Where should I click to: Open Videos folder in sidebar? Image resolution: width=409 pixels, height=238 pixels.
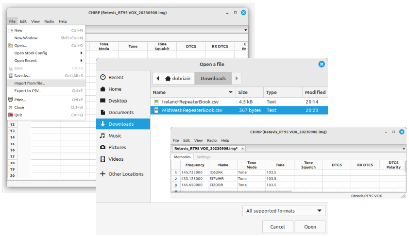coord(123,159)
